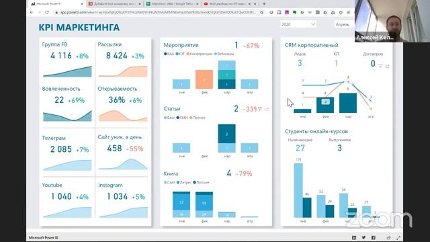Share report on LinkedIn icon
Screen dimensions: 430x242
pyautogui.click(x=354, y=237)
